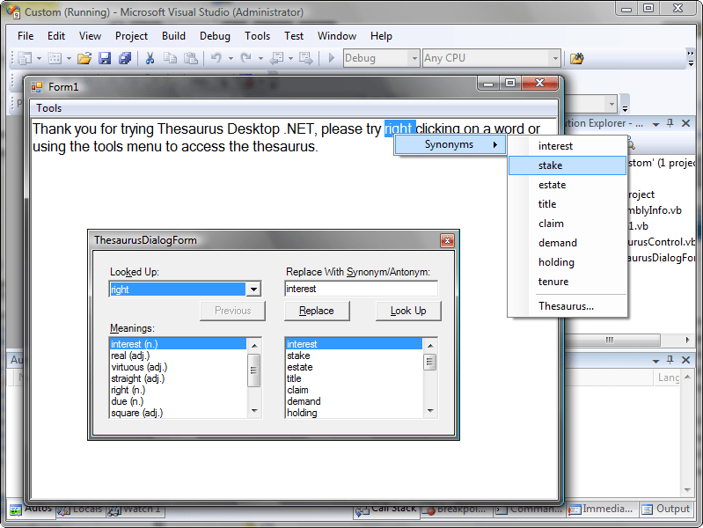Click the Look Up button
This screenshot has height=528, width=703.
(x=408, y=311)
